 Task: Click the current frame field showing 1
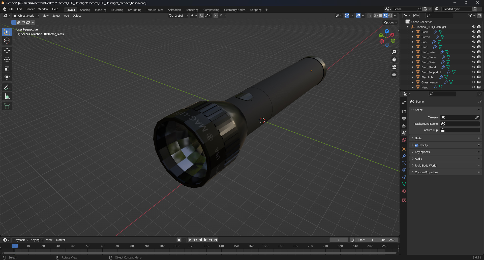[339, 240]
